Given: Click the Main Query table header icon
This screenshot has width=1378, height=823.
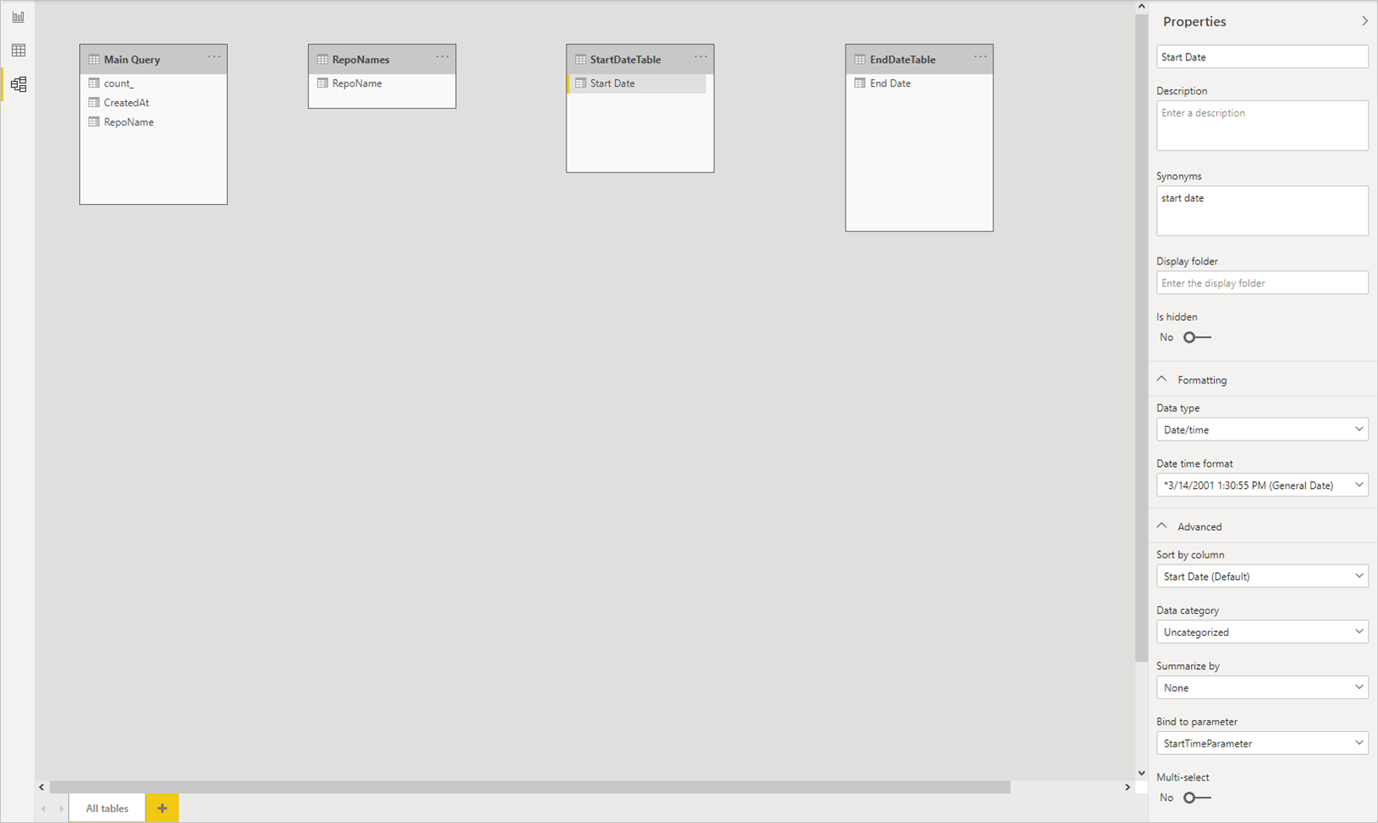Looking at the screenshot, I should click(x=94, y=60).
